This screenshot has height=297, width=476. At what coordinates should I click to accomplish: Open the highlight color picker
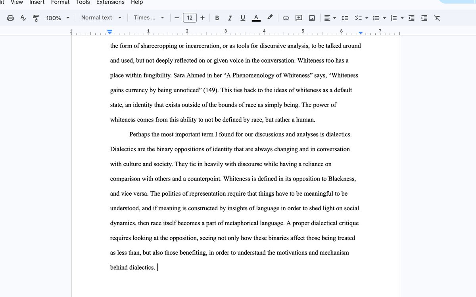270,18
